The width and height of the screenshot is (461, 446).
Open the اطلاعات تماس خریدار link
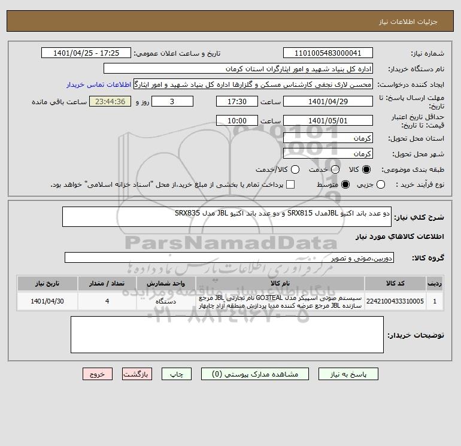pyautogui.click(x=99, y=84)
